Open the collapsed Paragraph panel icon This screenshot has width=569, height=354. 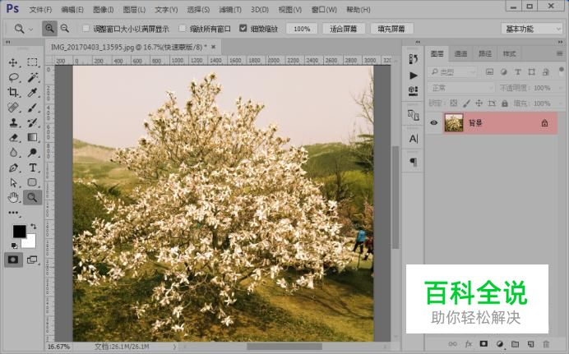tap(414, 162)
